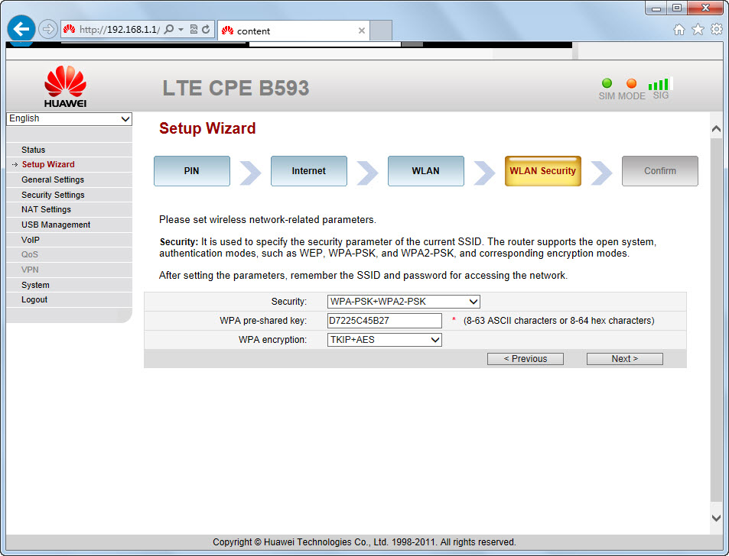Click the Next button
The image size is (729, 556).
(x=624, y=359)
